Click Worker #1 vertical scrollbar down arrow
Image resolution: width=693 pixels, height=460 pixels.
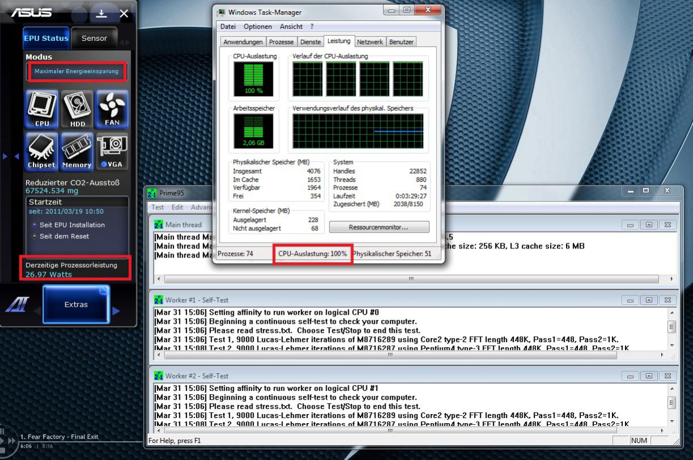tap(673, 345)
